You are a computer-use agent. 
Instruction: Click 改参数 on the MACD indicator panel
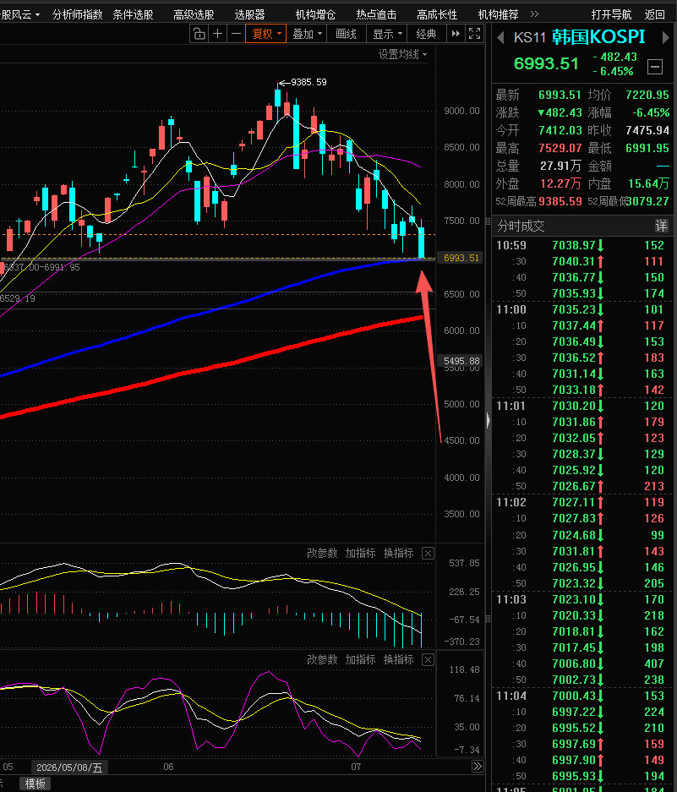point(322,553)
